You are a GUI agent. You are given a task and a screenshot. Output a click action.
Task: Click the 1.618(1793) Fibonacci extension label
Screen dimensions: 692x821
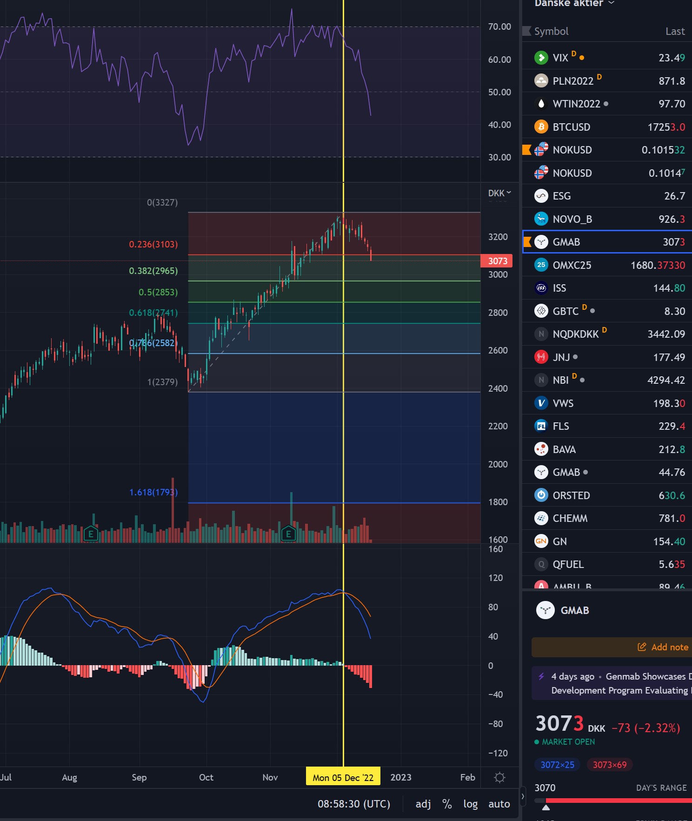pos(153,492)
